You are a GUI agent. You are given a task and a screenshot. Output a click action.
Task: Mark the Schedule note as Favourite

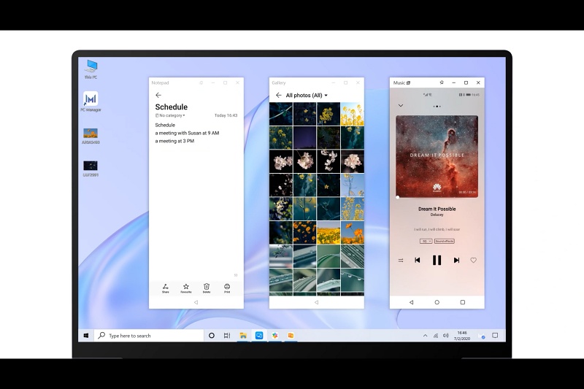point(186,288)
